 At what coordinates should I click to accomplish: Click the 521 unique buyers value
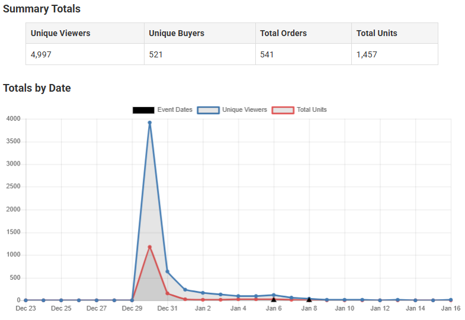click(156, 54)
